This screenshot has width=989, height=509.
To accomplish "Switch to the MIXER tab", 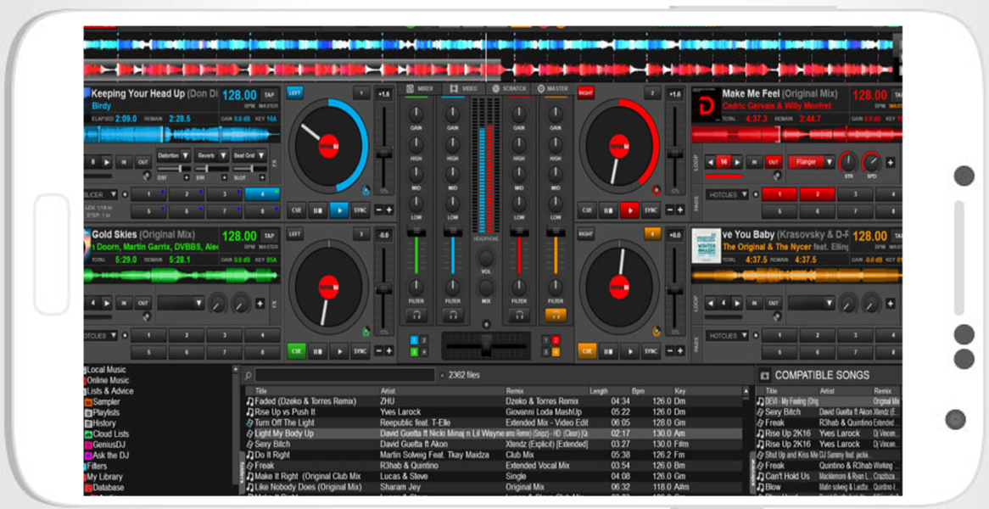I will (420, 89).
